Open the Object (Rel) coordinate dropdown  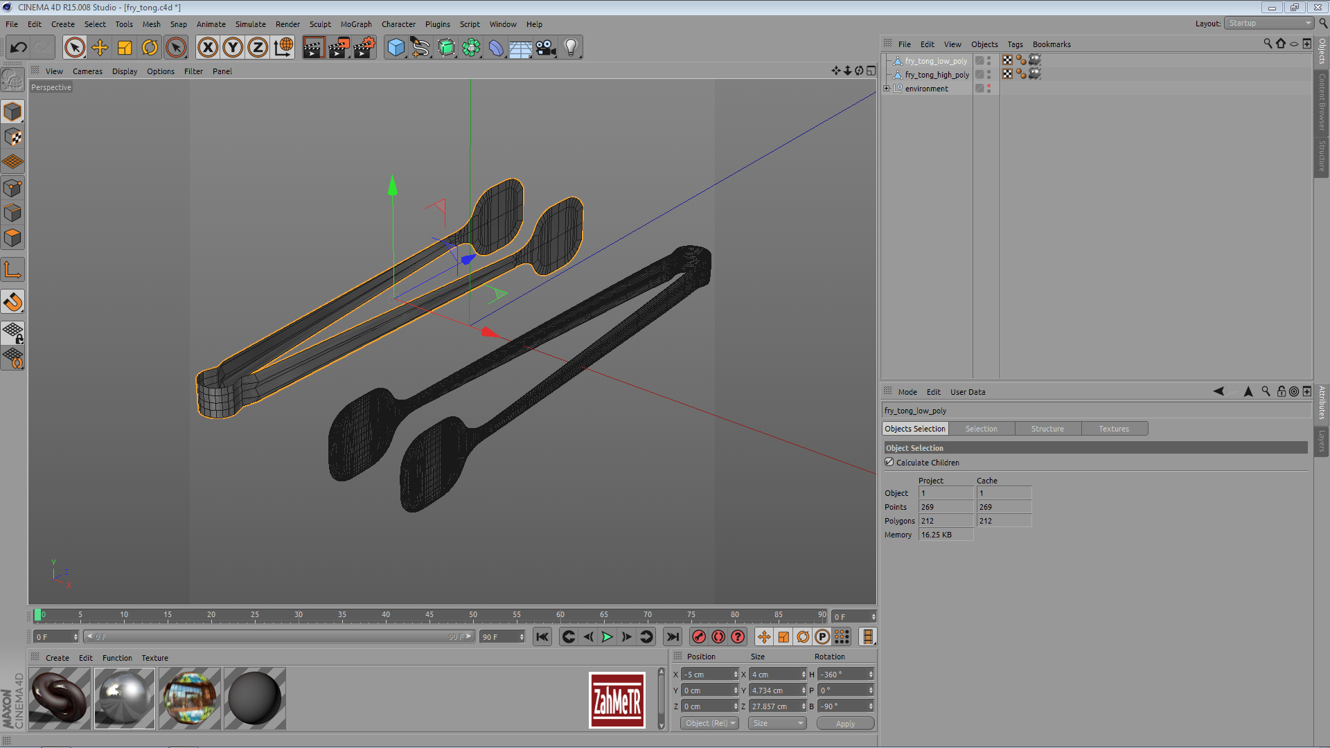point(709,723)
